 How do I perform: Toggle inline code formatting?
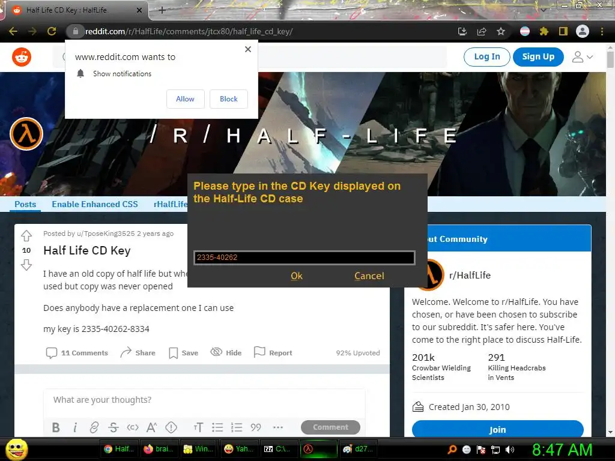tap(133, 427)
